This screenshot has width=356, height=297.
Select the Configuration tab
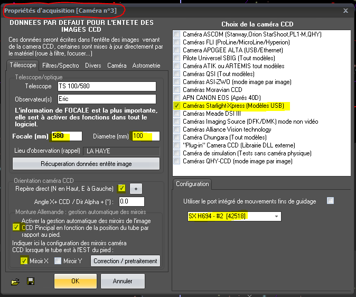[193, 184]
